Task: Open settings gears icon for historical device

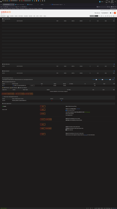Action: coord(62,101)
